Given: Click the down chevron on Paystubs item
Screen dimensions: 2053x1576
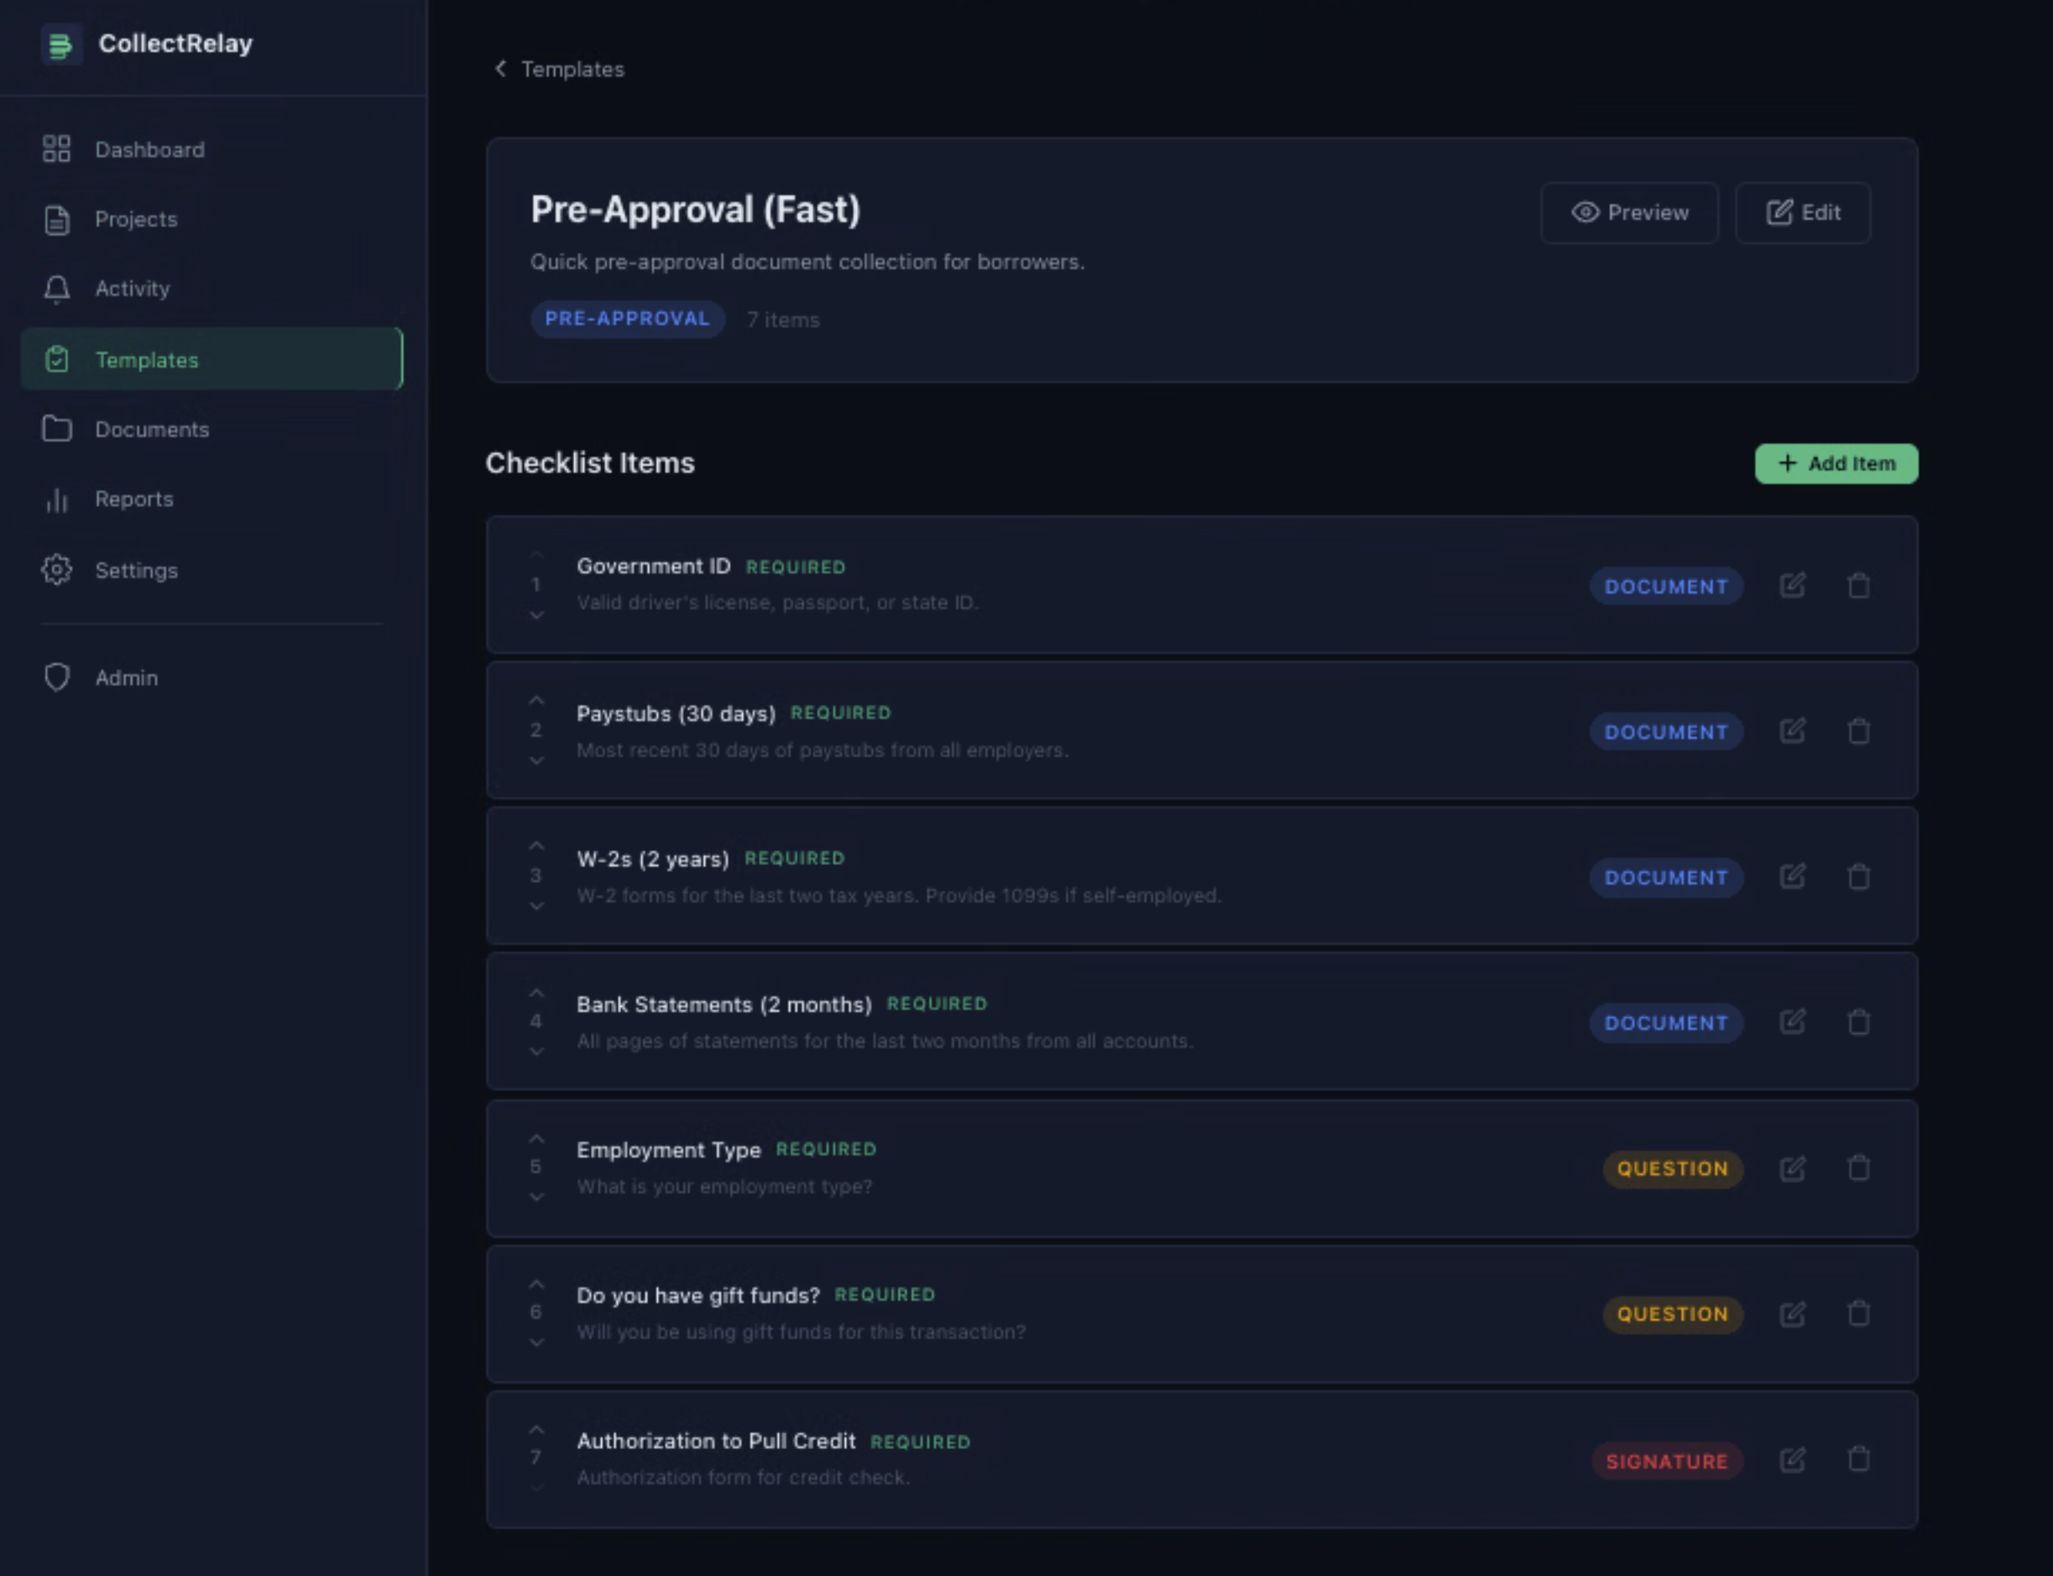Looking at the screenshot, I should click(536, 759).
